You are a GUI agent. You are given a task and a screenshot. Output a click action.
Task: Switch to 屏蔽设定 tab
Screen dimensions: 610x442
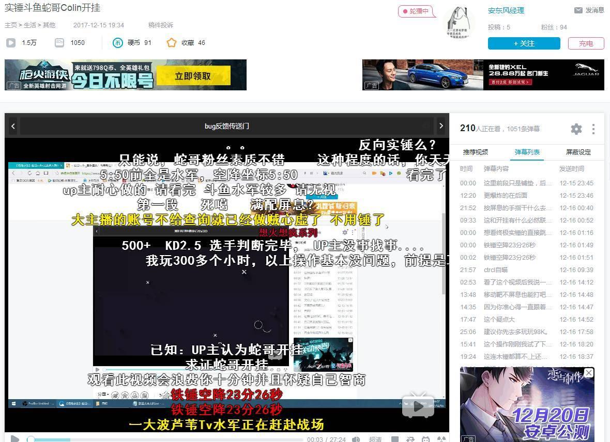pos(578,152)
